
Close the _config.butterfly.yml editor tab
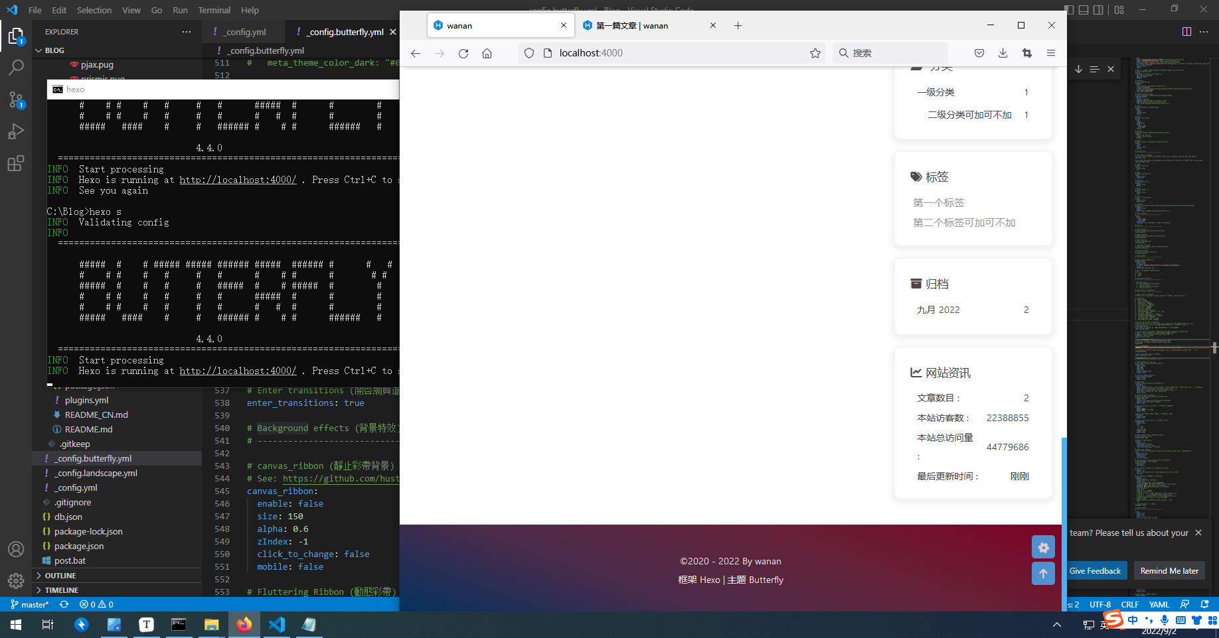pyautogui.click(x=393, y=32)
